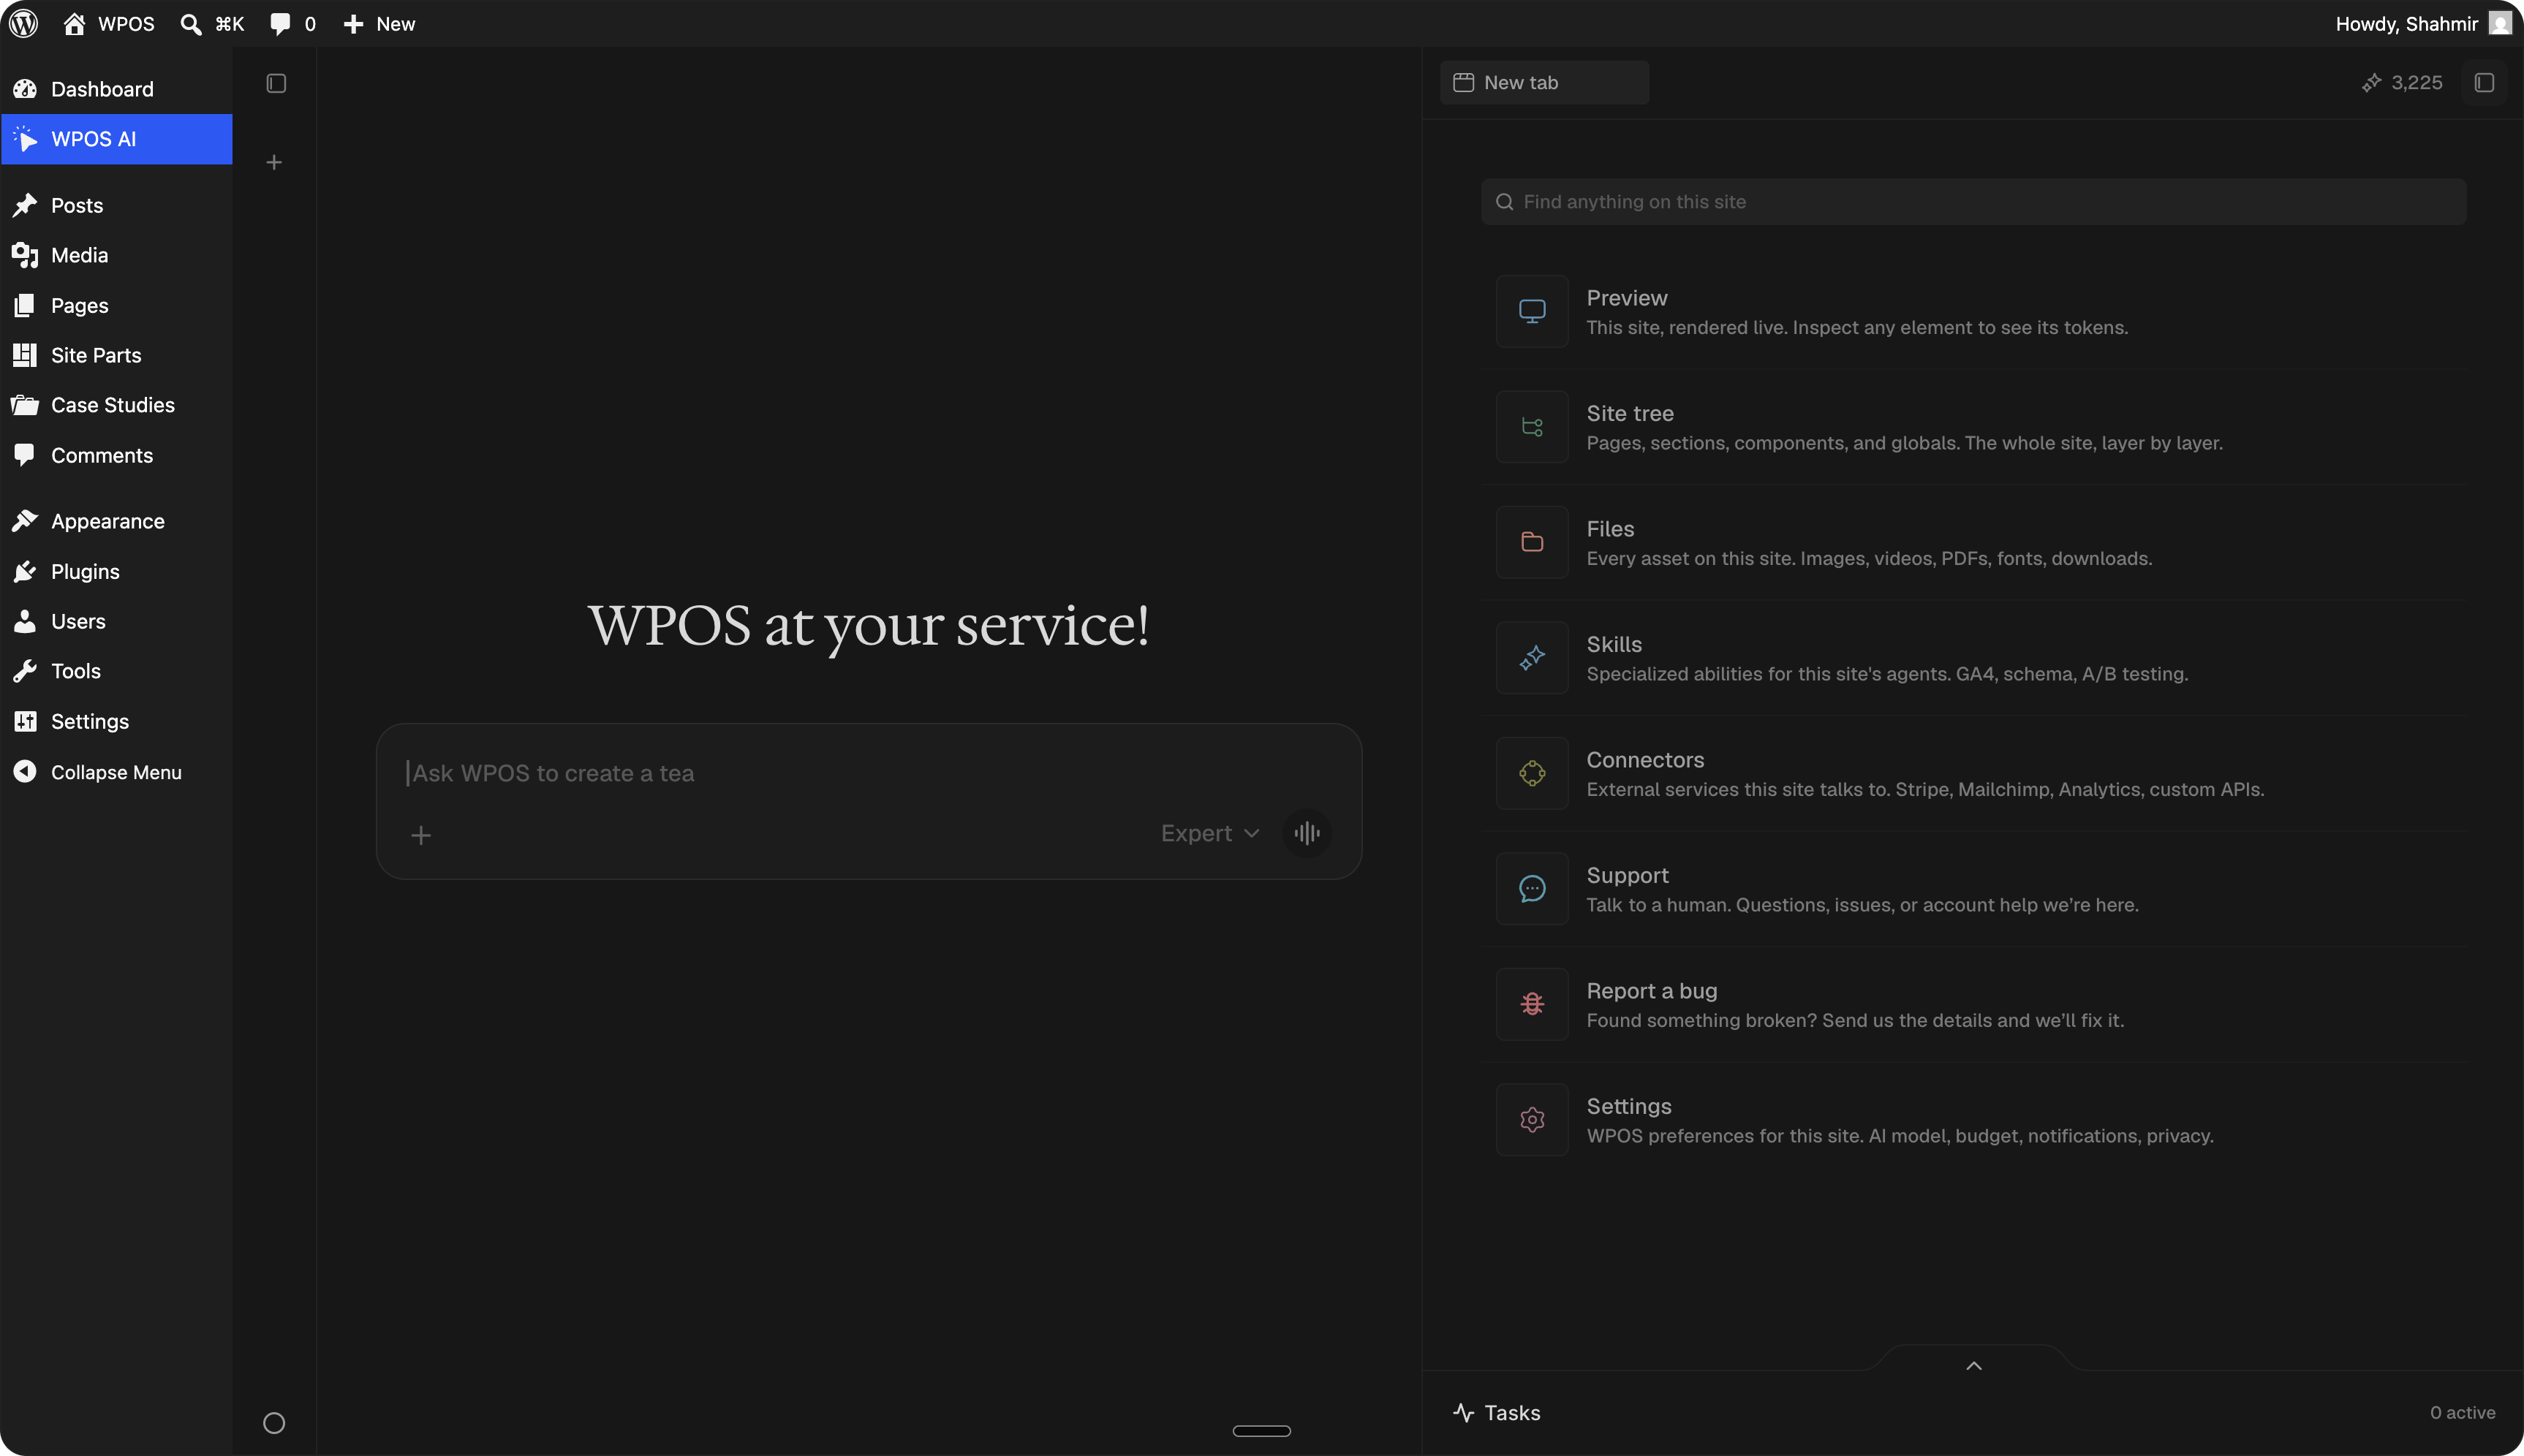Add attachment with plus in prompt box

pos(421,835)
